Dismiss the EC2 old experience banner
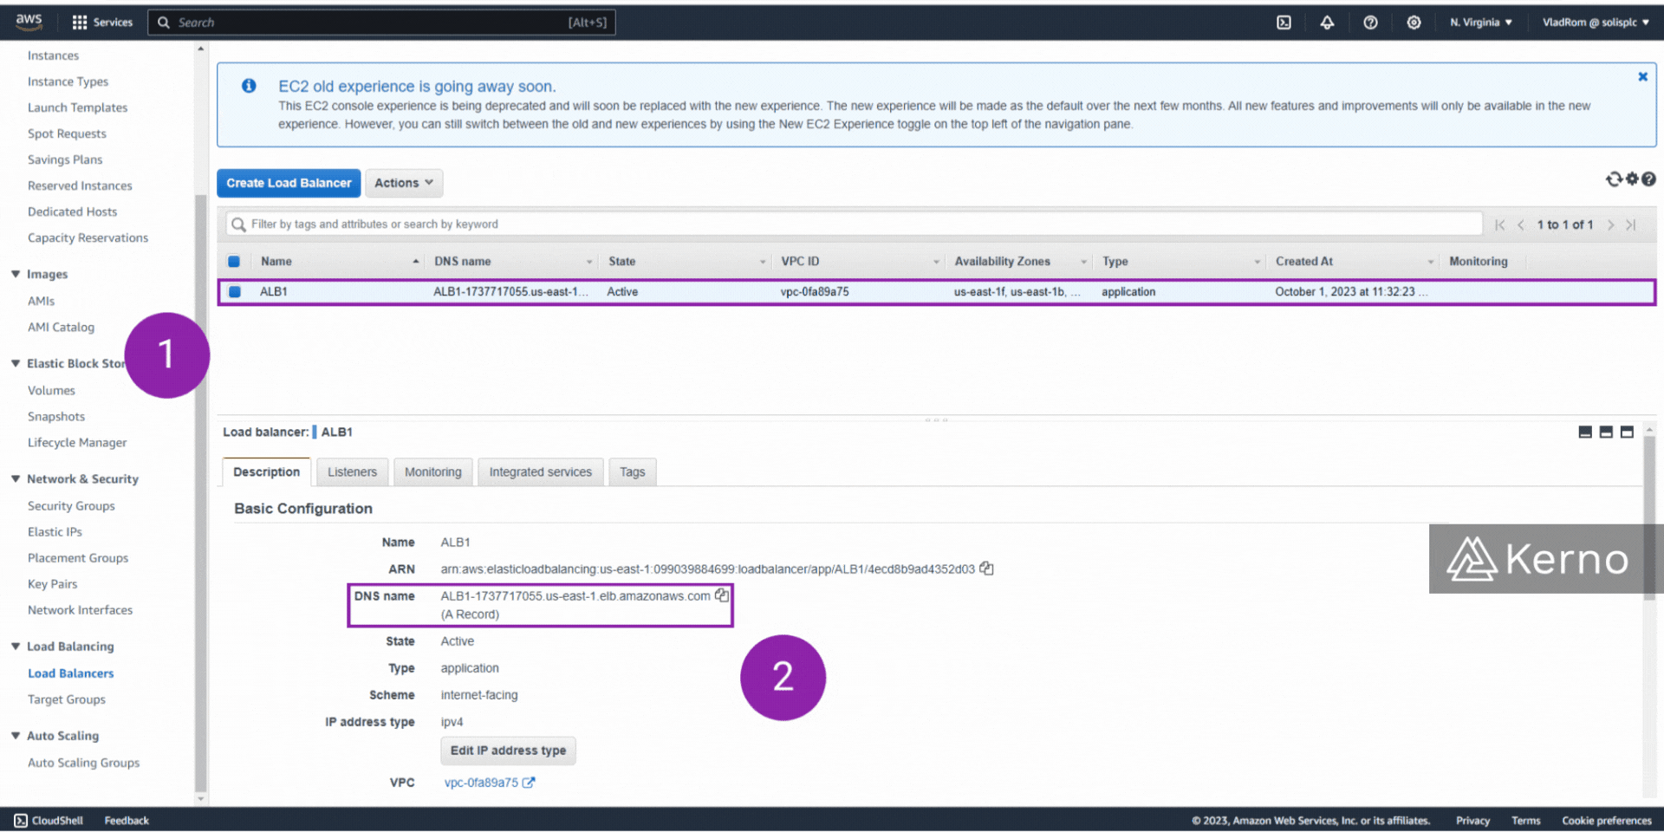 (1642, 77)
